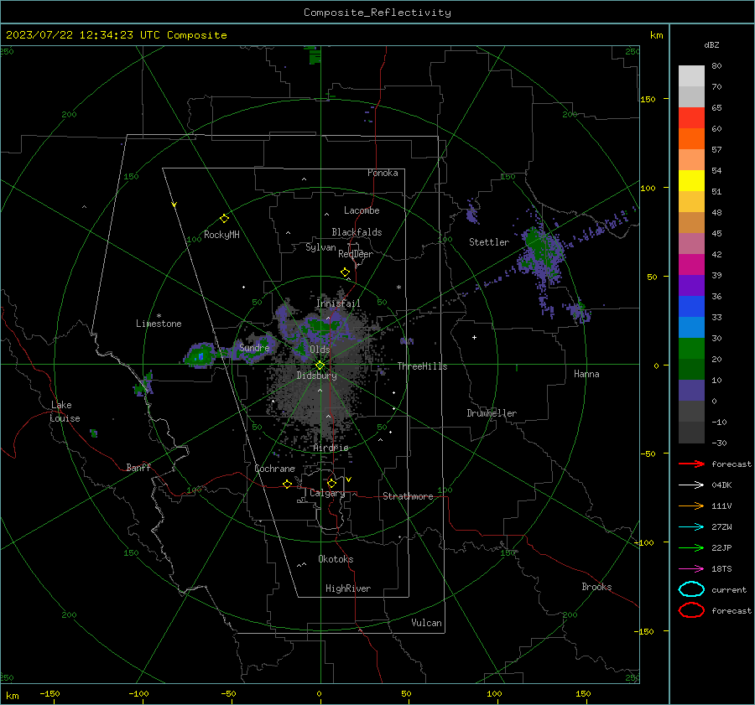Click the ThreeHills city label

click(x=422, y=366)
